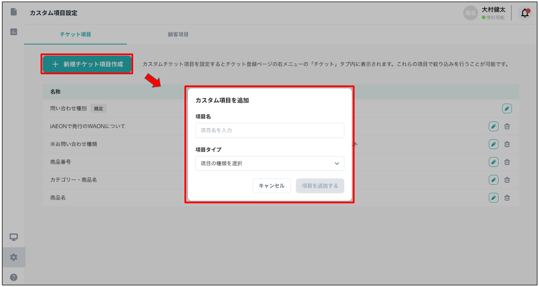Click 新規チケット項目作成 button
539x287 pixels.
[x=87, y=64]
